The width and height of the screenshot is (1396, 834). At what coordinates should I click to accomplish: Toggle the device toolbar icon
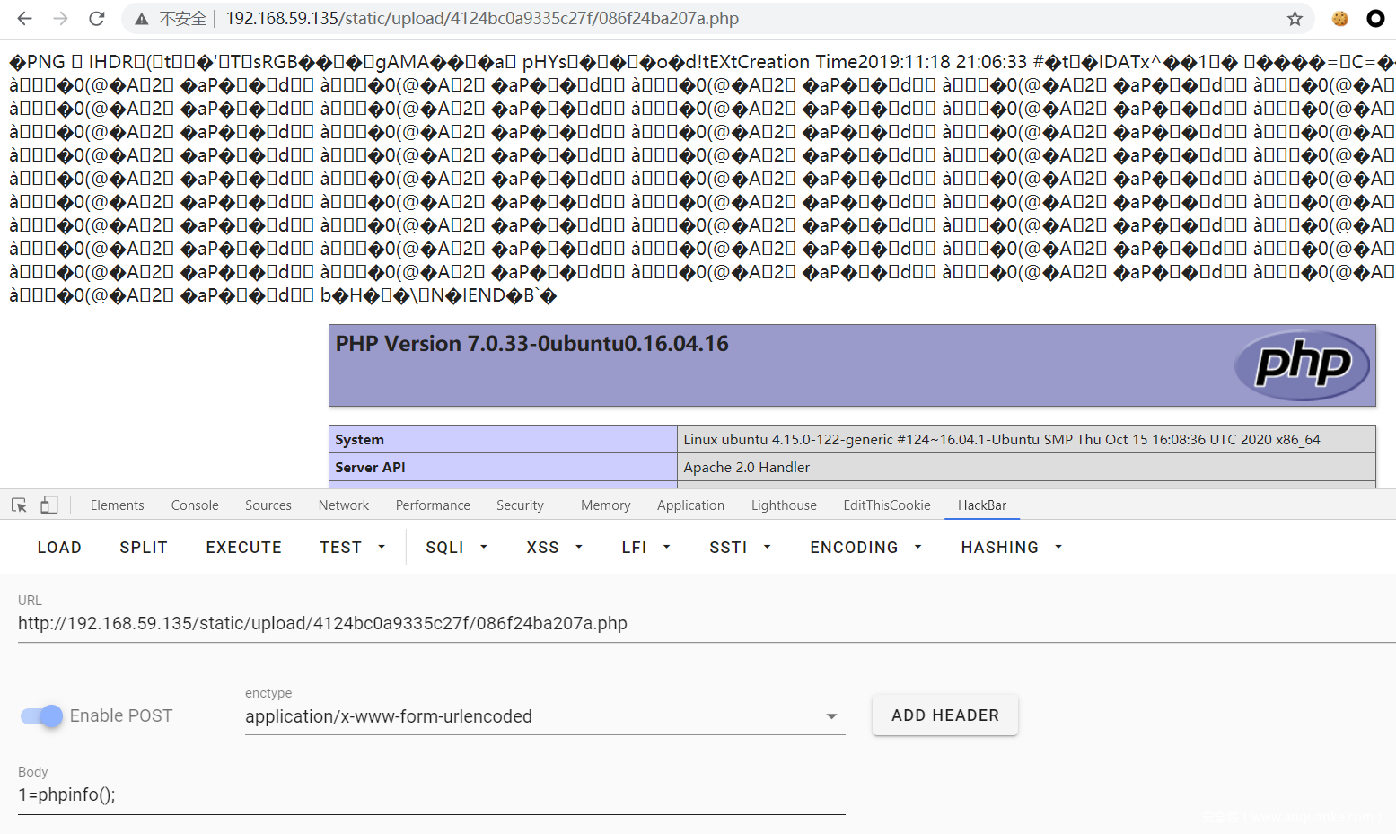[48, 505]
